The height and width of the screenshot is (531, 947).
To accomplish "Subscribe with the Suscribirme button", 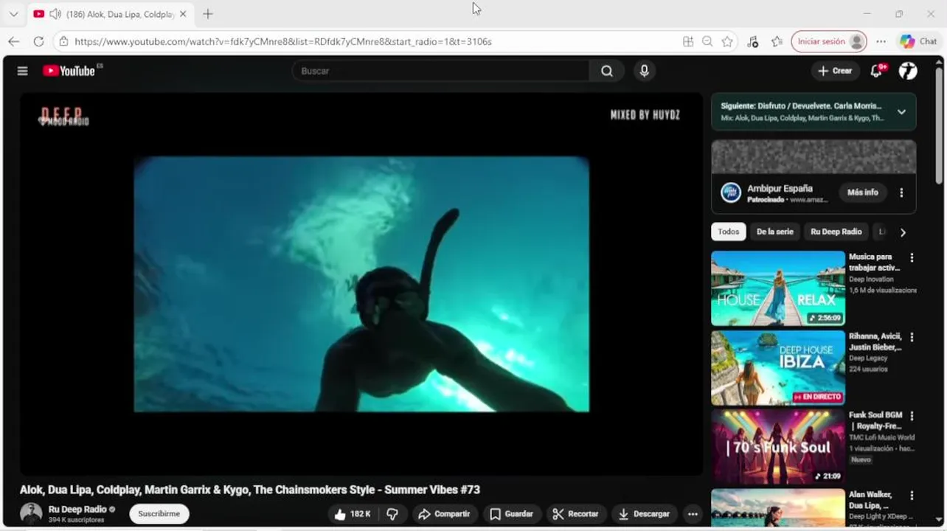I will (159, 514).
